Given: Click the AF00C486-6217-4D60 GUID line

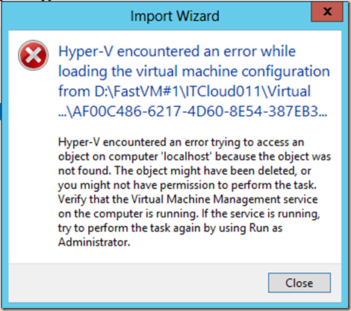Looking at the screenshot, I should [193, 111].
